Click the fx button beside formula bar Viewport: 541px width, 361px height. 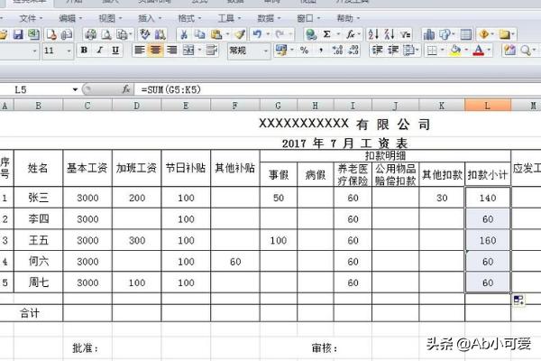(x=126, y=89)
